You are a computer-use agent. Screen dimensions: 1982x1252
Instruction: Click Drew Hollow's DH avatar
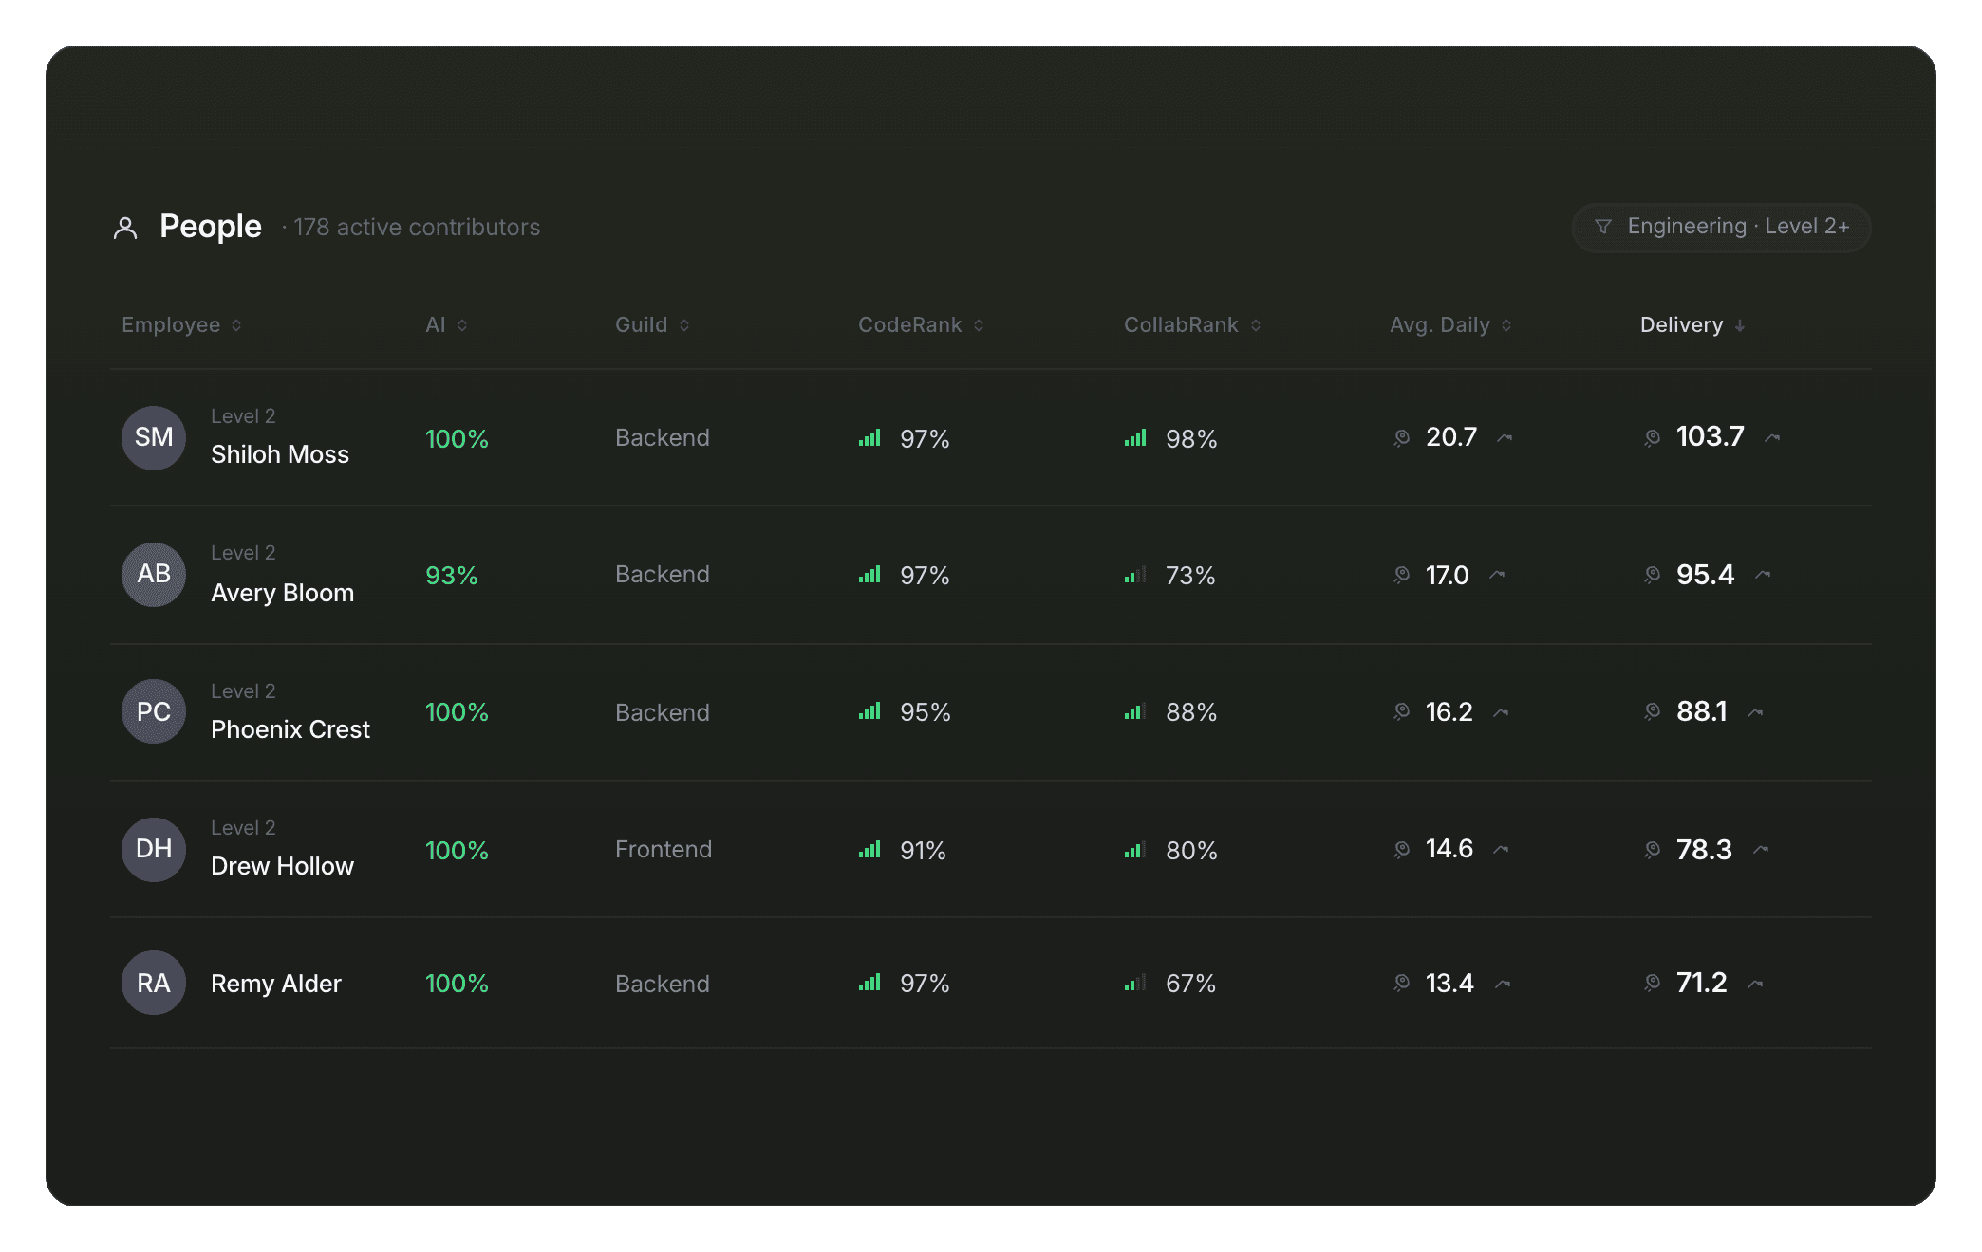coord(154,849)
